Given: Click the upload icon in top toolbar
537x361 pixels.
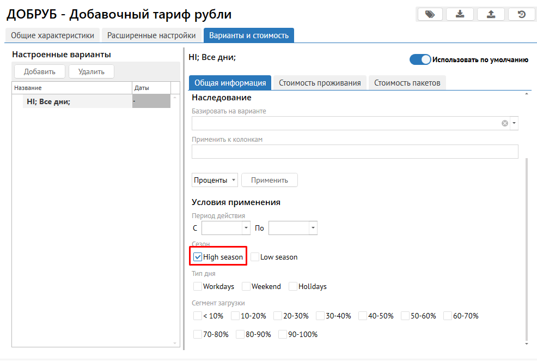Looking at the screenshot, I should [491, 15].
